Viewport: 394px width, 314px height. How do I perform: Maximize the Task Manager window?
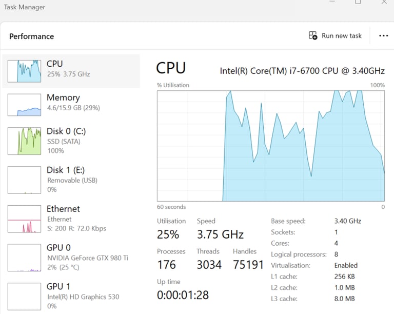click(358, 2)
